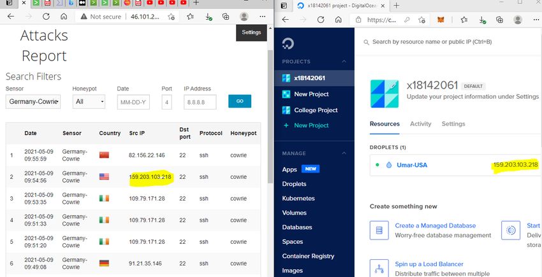This screenshot has width=542, height=277.
Task: Click the home icon in DigitalOcean browser
Action: click(339, 20)
